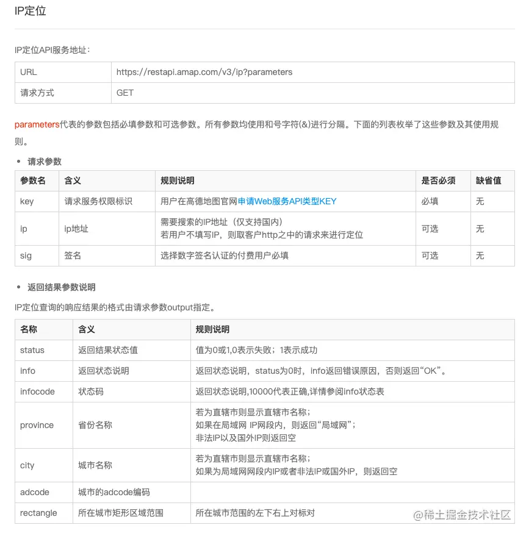Click the province parameter description cell

coord(275,425)
